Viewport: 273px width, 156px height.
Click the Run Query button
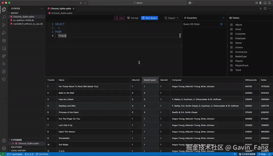pyautogui.click(x=149, y=18)
